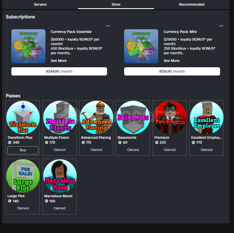Screen dimensions: 234x233
Task: Open the Premium pass icon
Action: pos(170,117)
